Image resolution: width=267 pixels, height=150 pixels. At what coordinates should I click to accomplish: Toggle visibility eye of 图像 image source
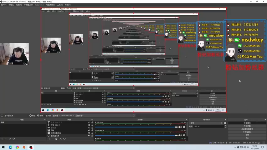click(x=89, y=130)
